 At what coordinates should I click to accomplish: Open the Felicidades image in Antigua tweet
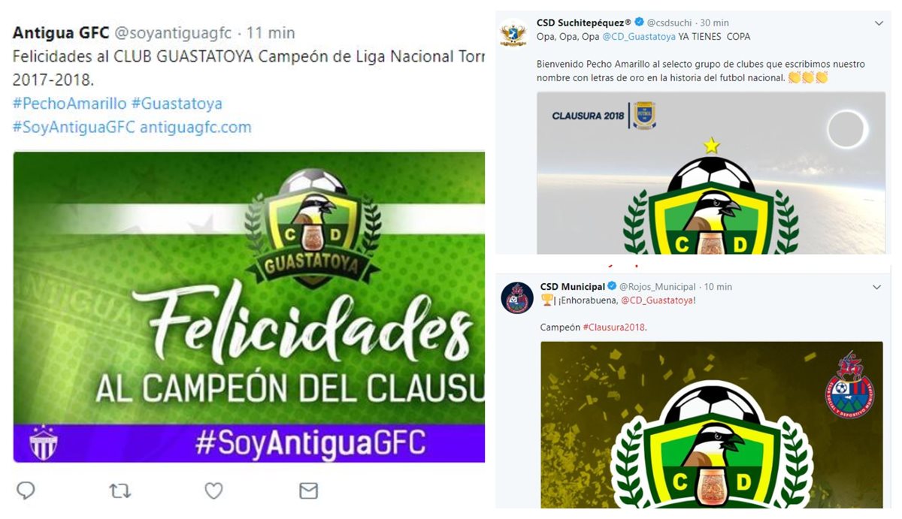coord(249,307)
